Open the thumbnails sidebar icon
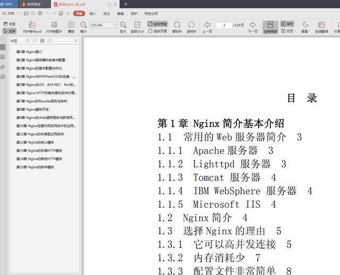The width and height of the screenshot is (340, 275). [x=3, y=57]
